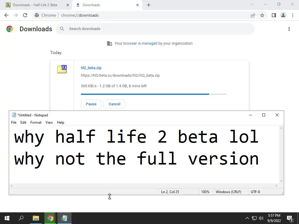Maximize the Notepad window

[264, 115]
